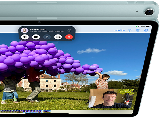Tap Andrea Forino's Memoji avatar
This screenshot has height=118, width=160.
pos(24,30)
